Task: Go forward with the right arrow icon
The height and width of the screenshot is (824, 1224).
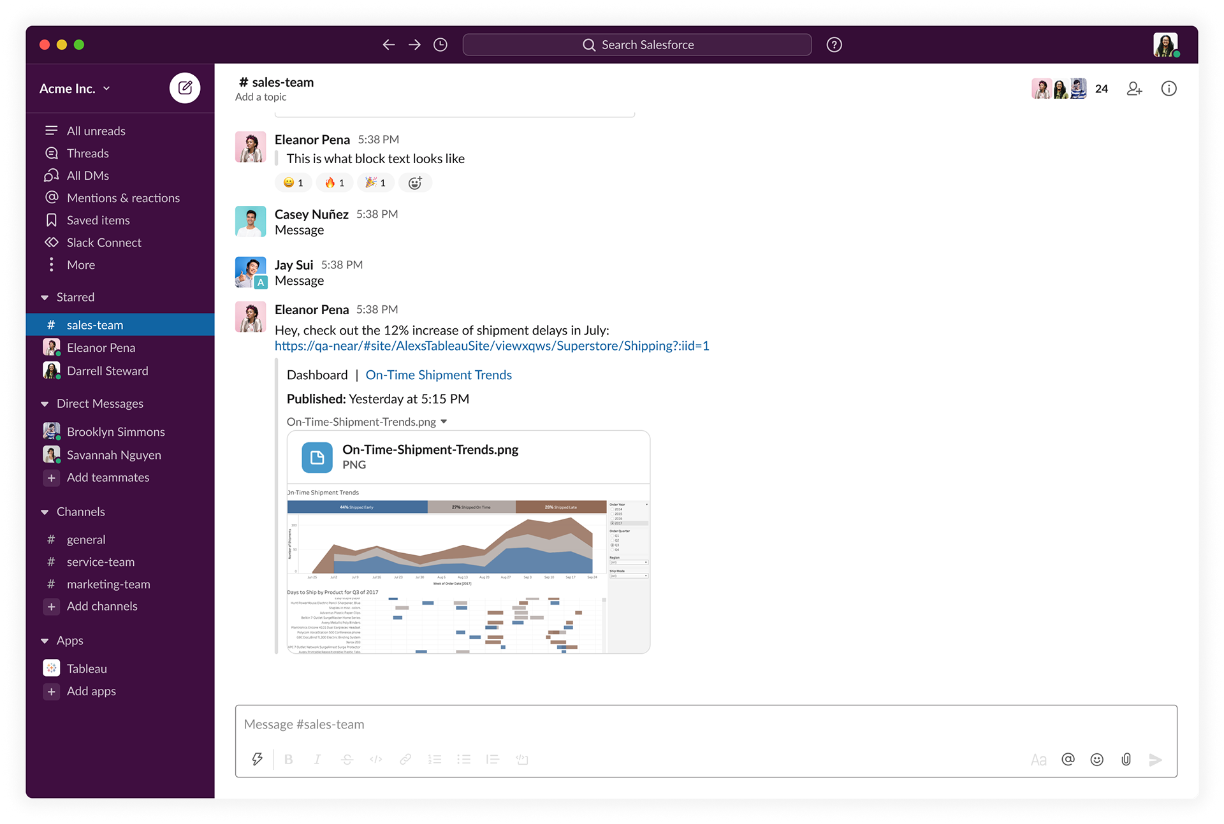Action: (414, 45)
